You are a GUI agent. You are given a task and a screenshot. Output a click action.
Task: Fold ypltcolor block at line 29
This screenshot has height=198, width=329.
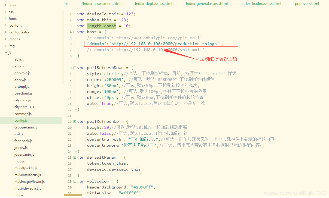pyautogui.click(x=75, y=181)
